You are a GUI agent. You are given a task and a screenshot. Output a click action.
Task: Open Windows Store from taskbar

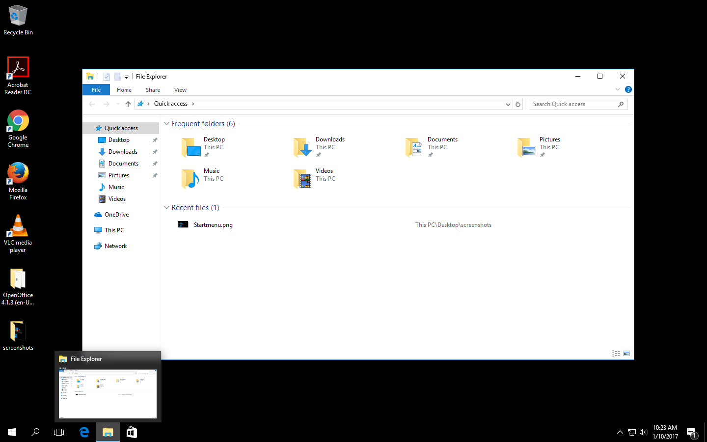132,432
